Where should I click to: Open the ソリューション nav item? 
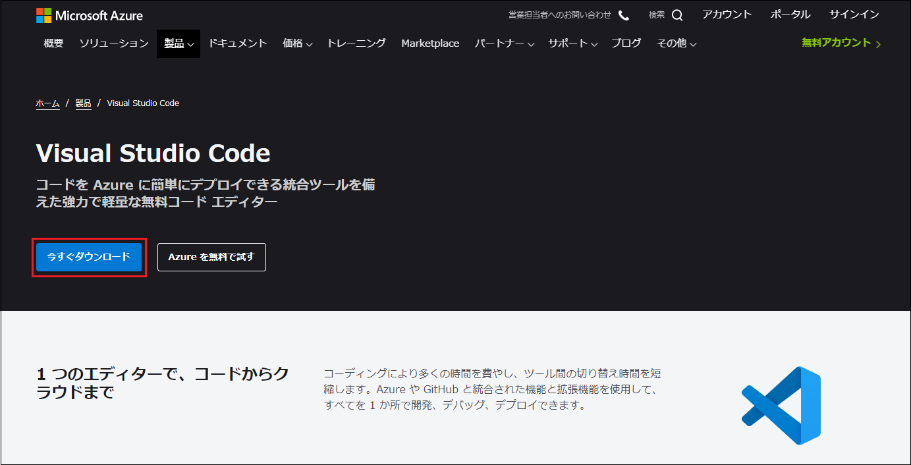[x=114, y=43]
